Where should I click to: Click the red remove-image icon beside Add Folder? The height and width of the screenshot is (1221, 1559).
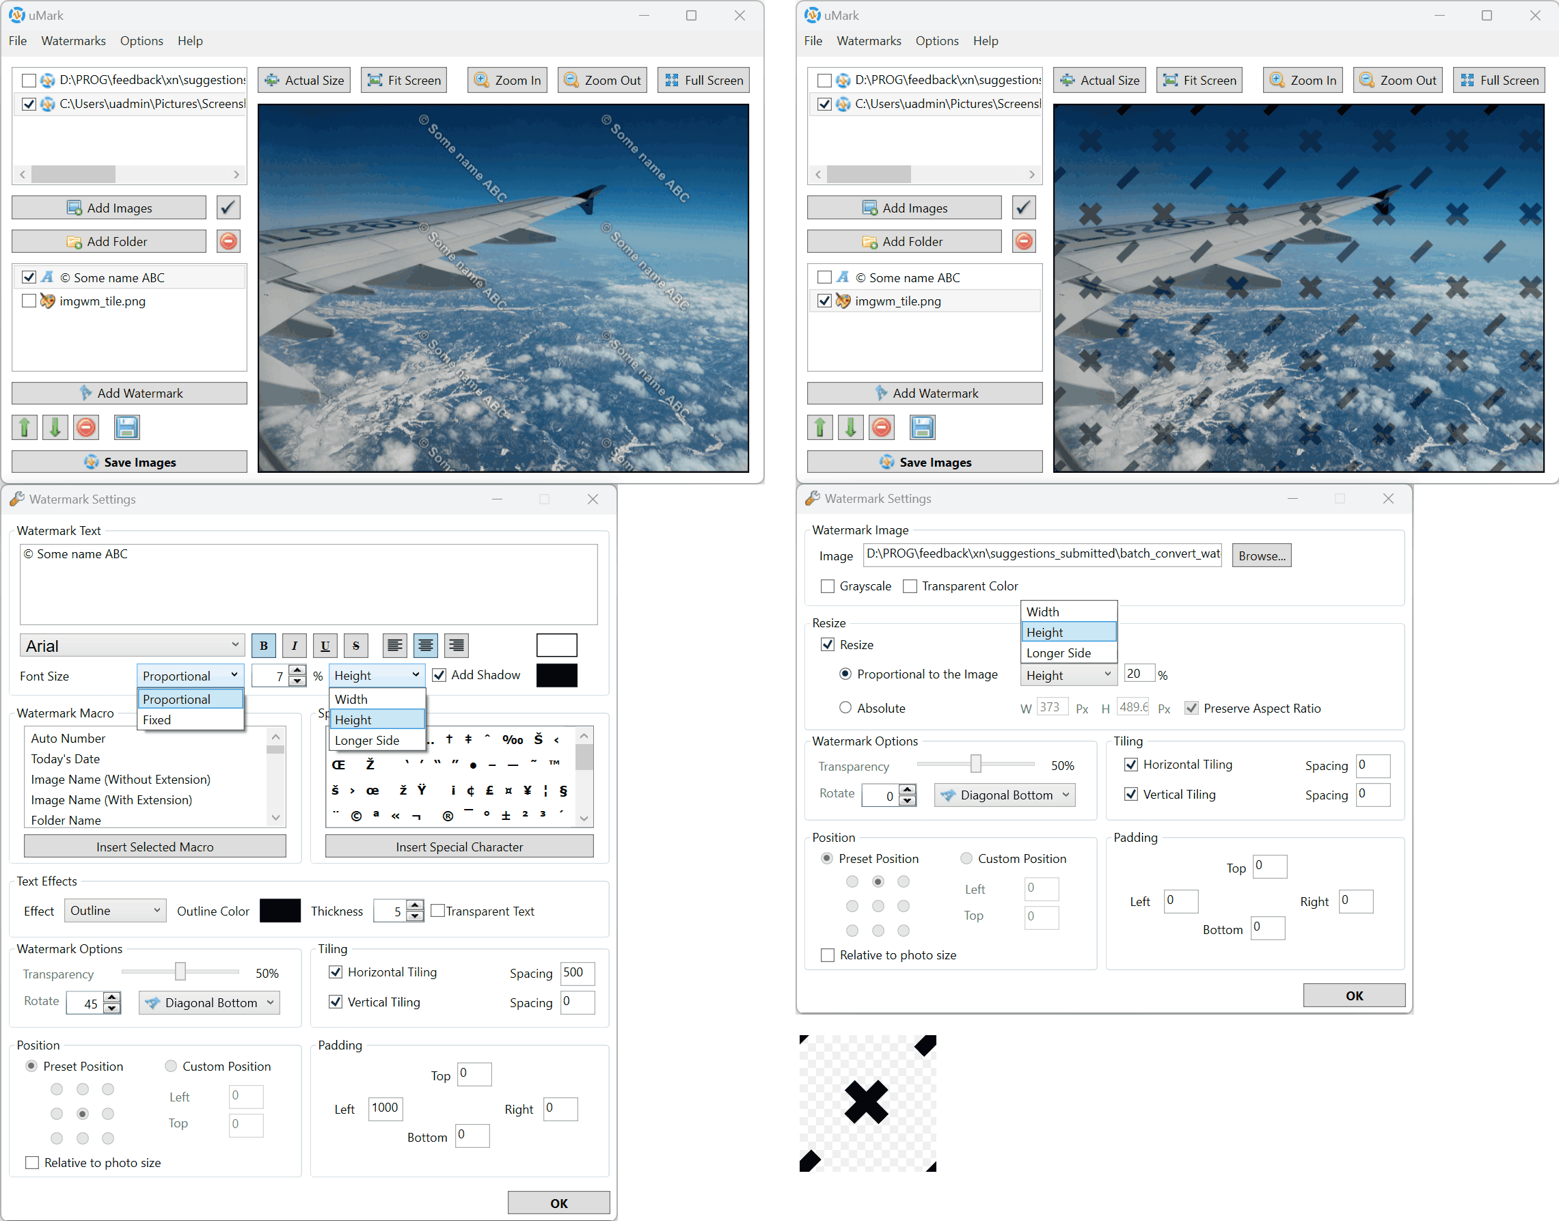pos(229,242)
